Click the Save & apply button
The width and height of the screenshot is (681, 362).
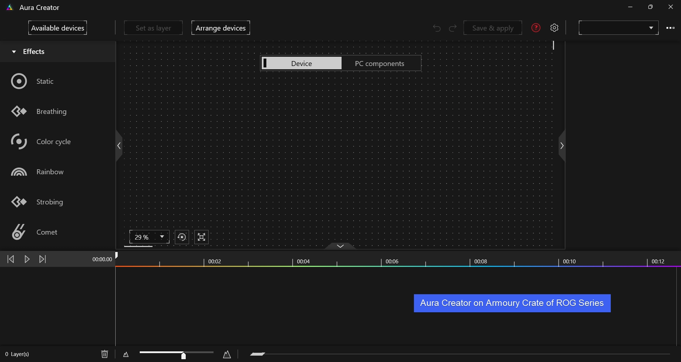point(493,28)
